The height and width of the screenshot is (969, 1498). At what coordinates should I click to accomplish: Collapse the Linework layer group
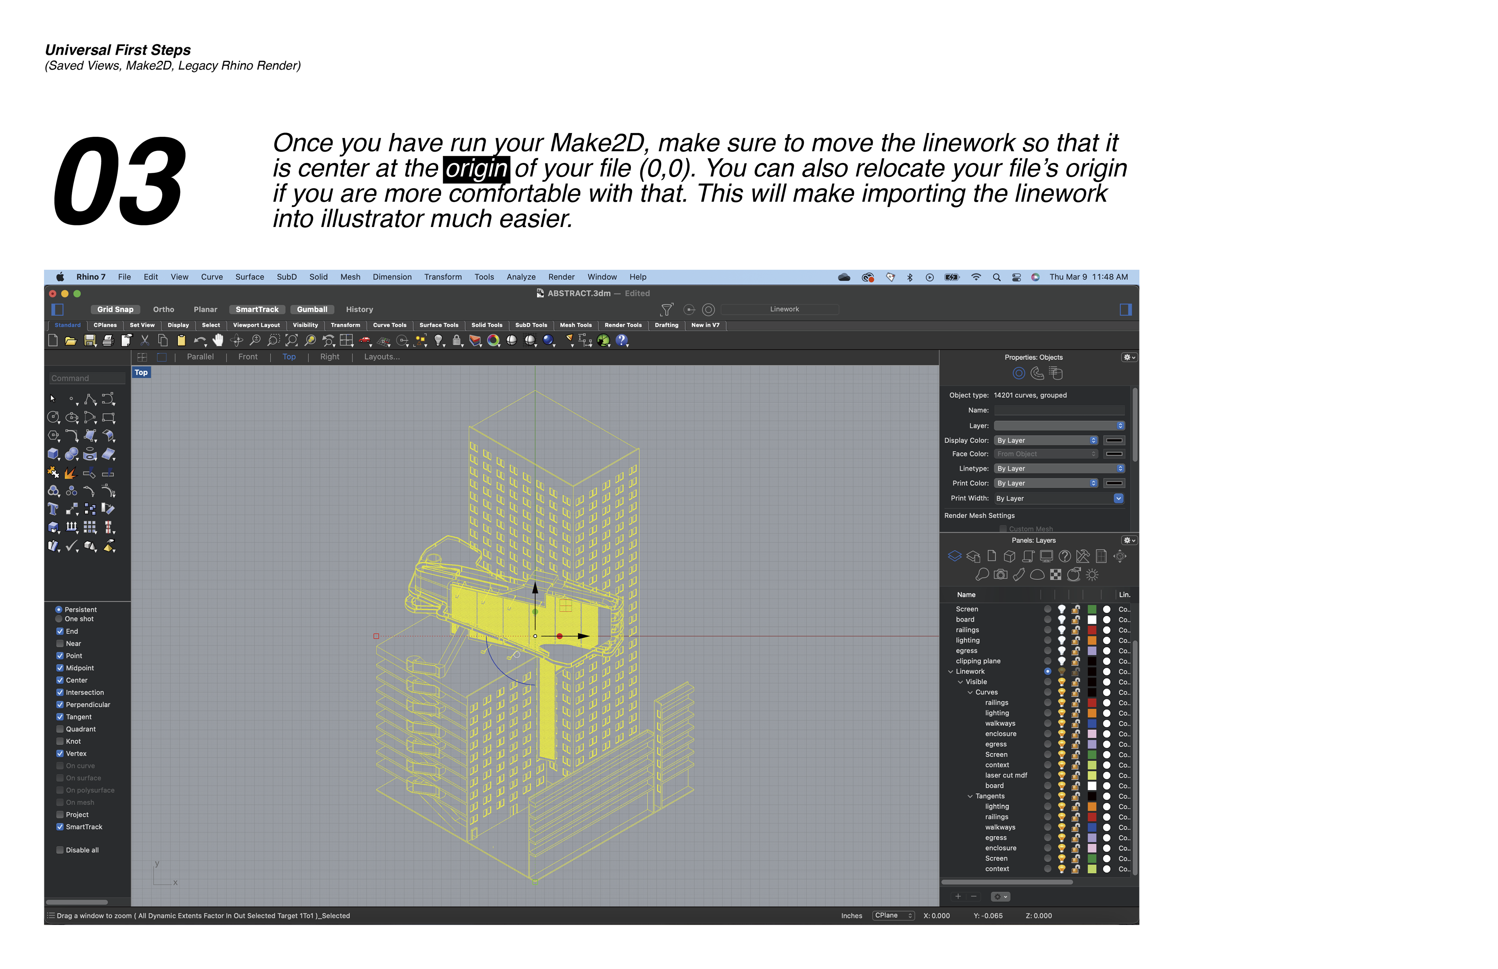(950, 672)
